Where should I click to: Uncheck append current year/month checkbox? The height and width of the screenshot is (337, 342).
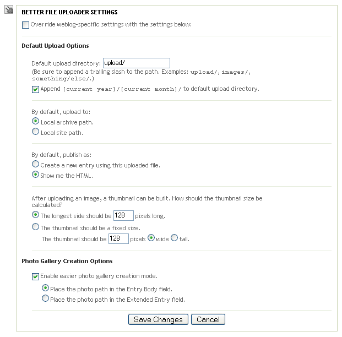click(35, 89)
